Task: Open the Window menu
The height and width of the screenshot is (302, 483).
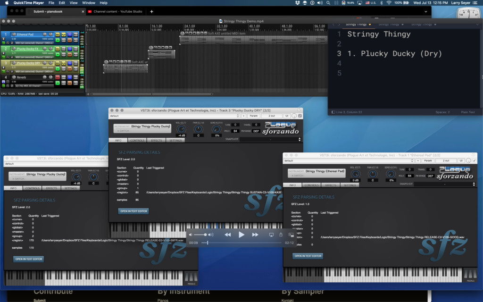Action: [89, 3]
